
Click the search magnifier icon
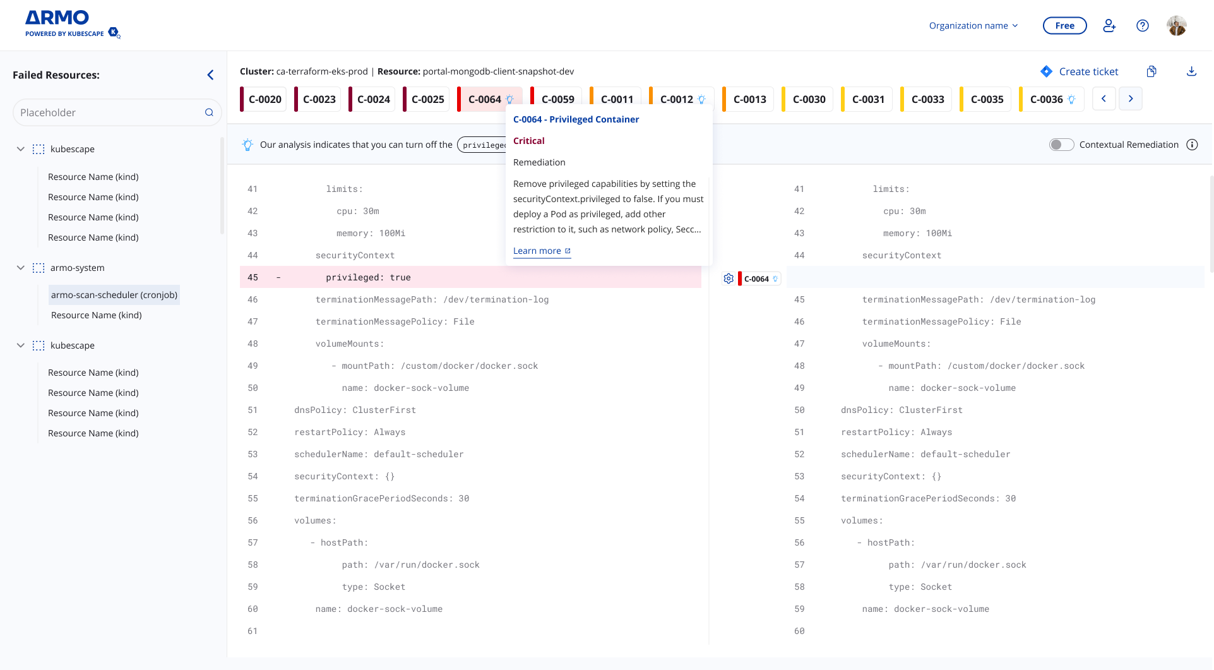click(x=209, y=112)
